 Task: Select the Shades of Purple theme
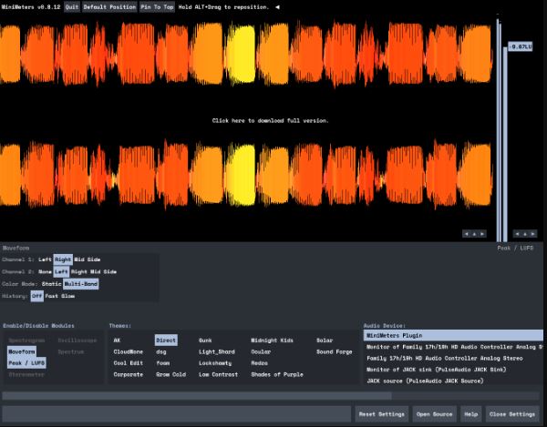(277, 375)
